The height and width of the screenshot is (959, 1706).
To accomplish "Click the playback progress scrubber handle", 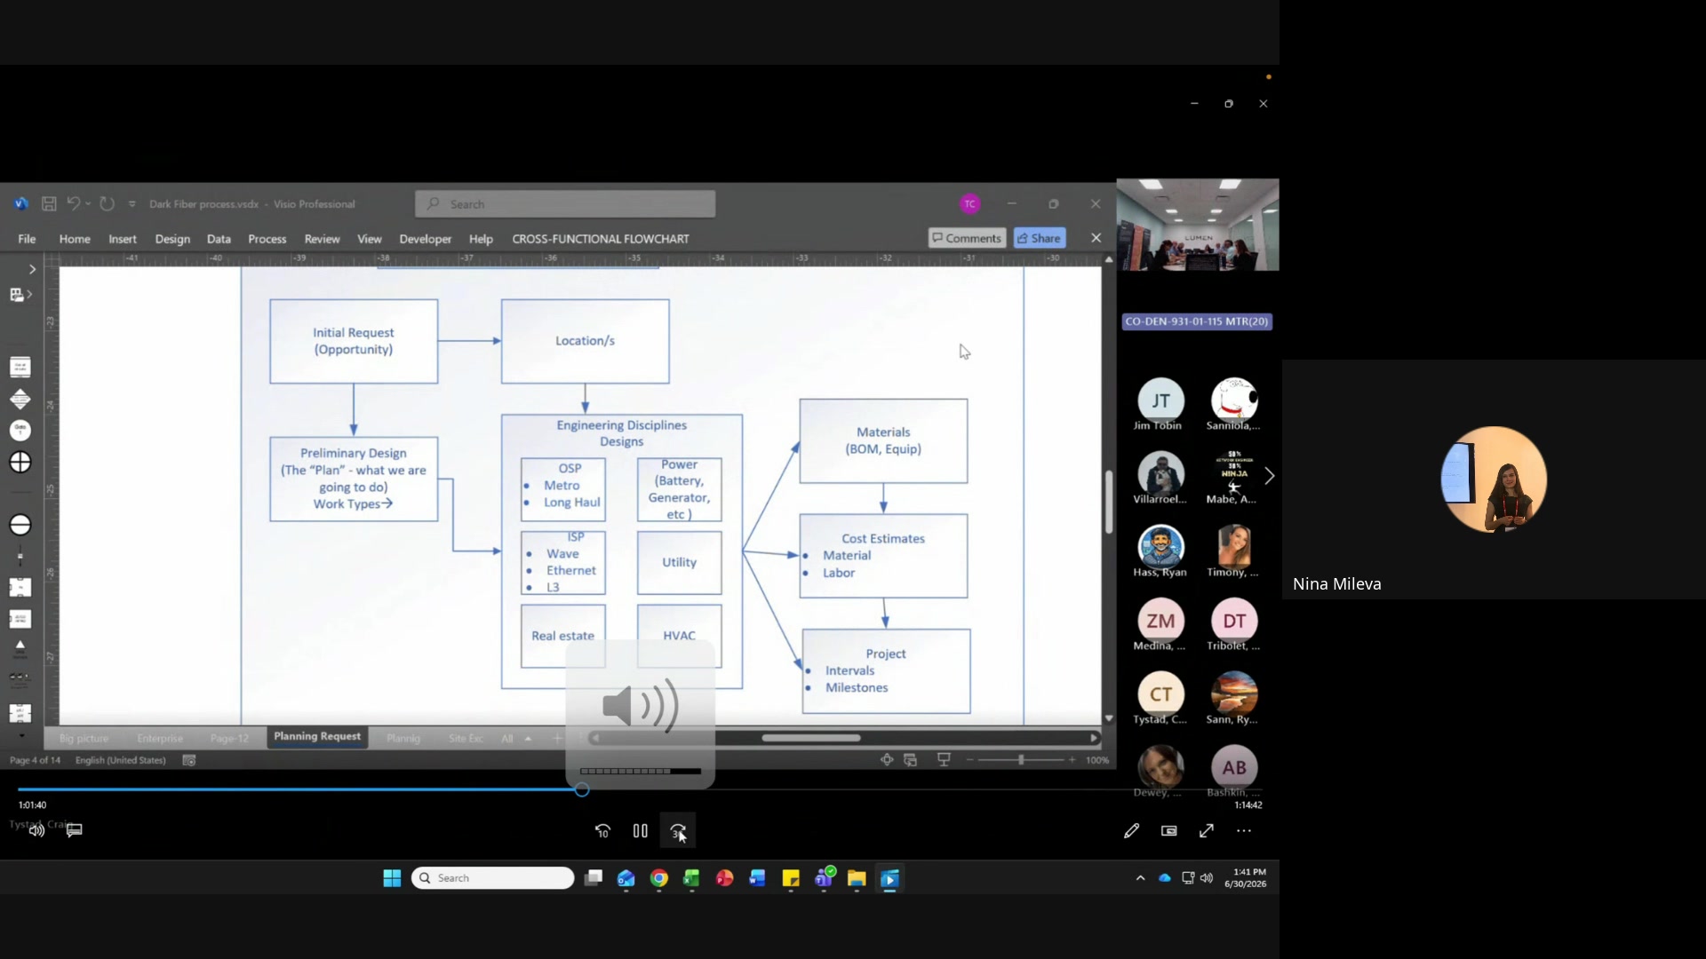I will pyautogui.click(x=582, y=789).
